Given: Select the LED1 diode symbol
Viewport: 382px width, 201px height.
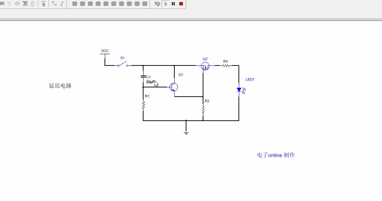Looking at the screenshot, I should (x=239, y=90).
